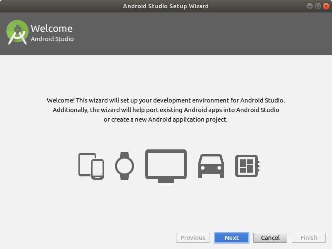Click the Android Auto car icon
This screenshot has height=249, width=332.
pos(211,166)
